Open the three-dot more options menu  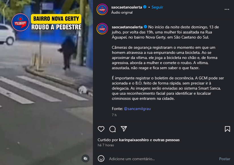(227, 9)
